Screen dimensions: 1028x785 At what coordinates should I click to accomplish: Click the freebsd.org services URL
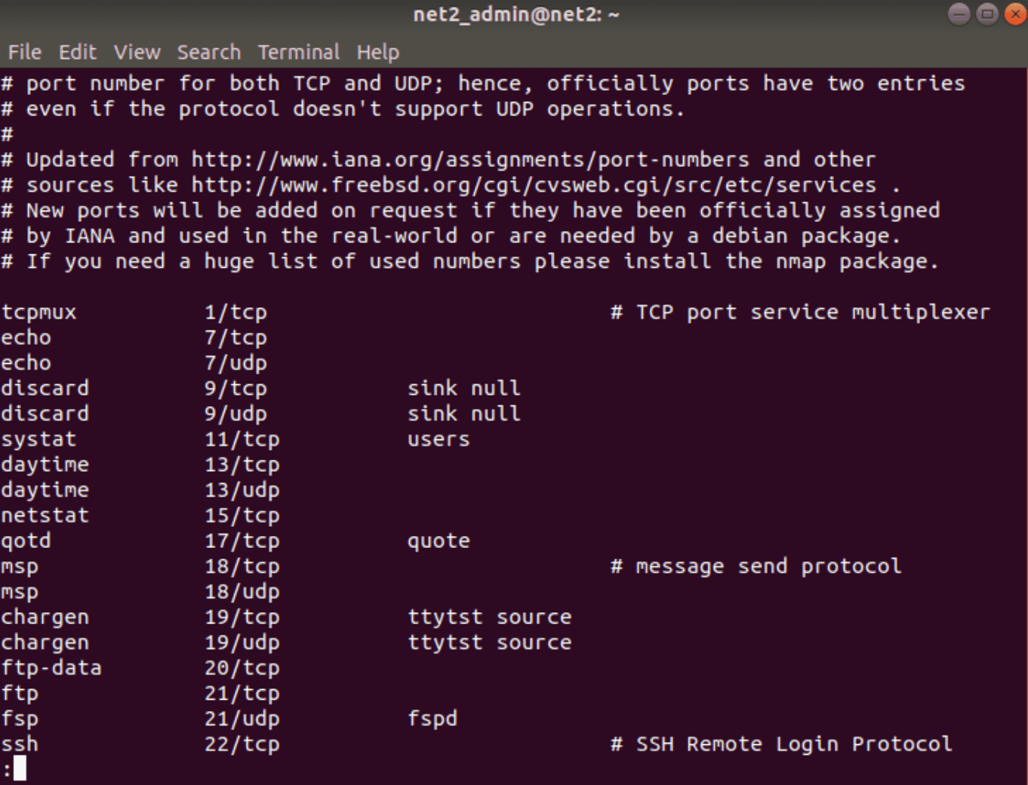[534, 185]
